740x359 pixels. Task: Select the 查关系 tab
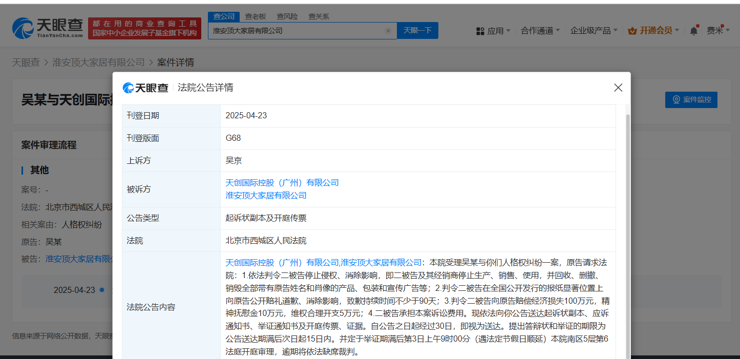319,16
